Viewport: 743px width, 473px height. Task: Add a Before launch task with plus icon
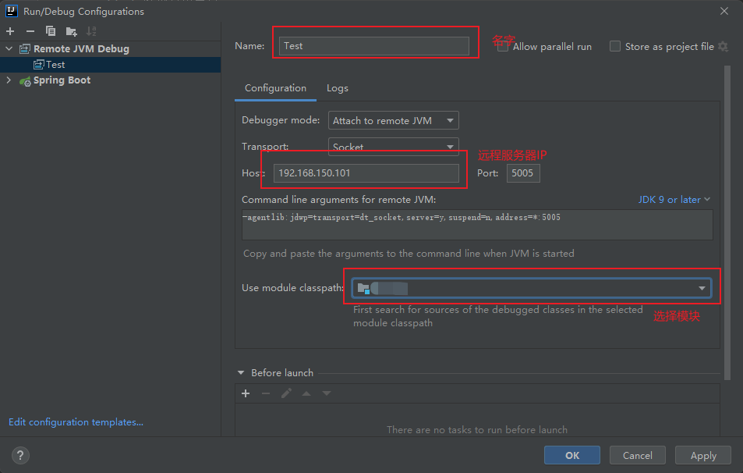tap(246, 393)
